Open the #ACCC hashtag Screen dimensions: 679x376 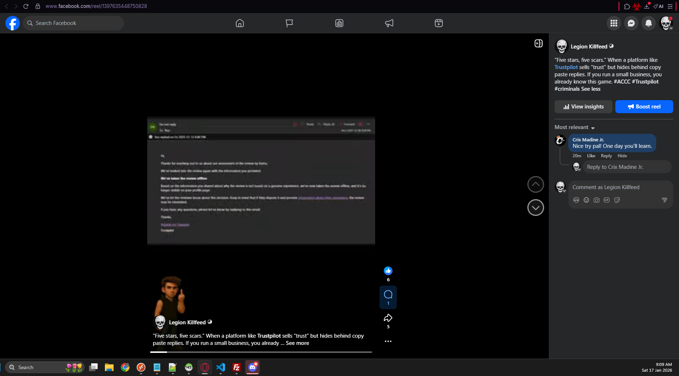622,82
